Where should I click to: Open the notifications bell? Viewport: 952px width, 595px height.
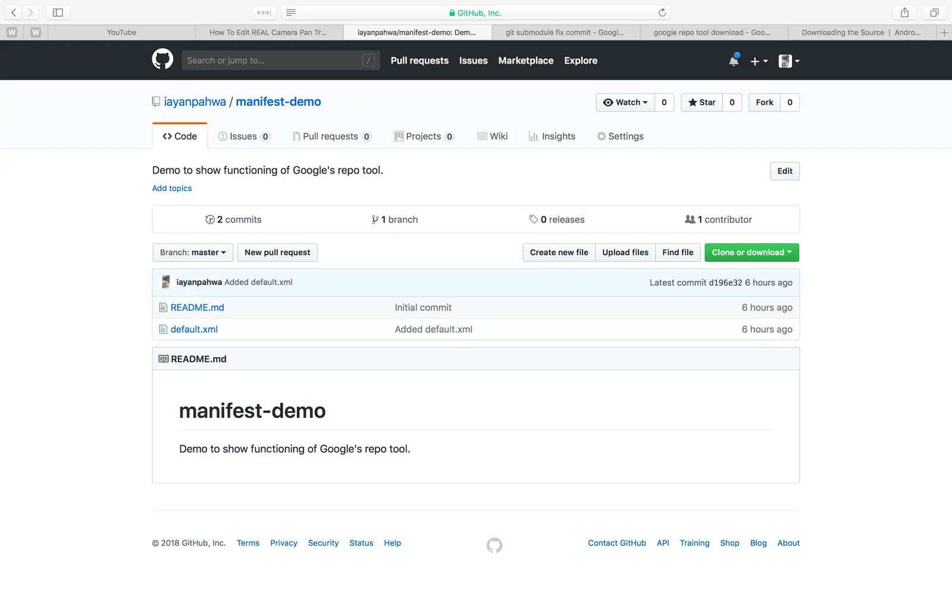point(734,61)
